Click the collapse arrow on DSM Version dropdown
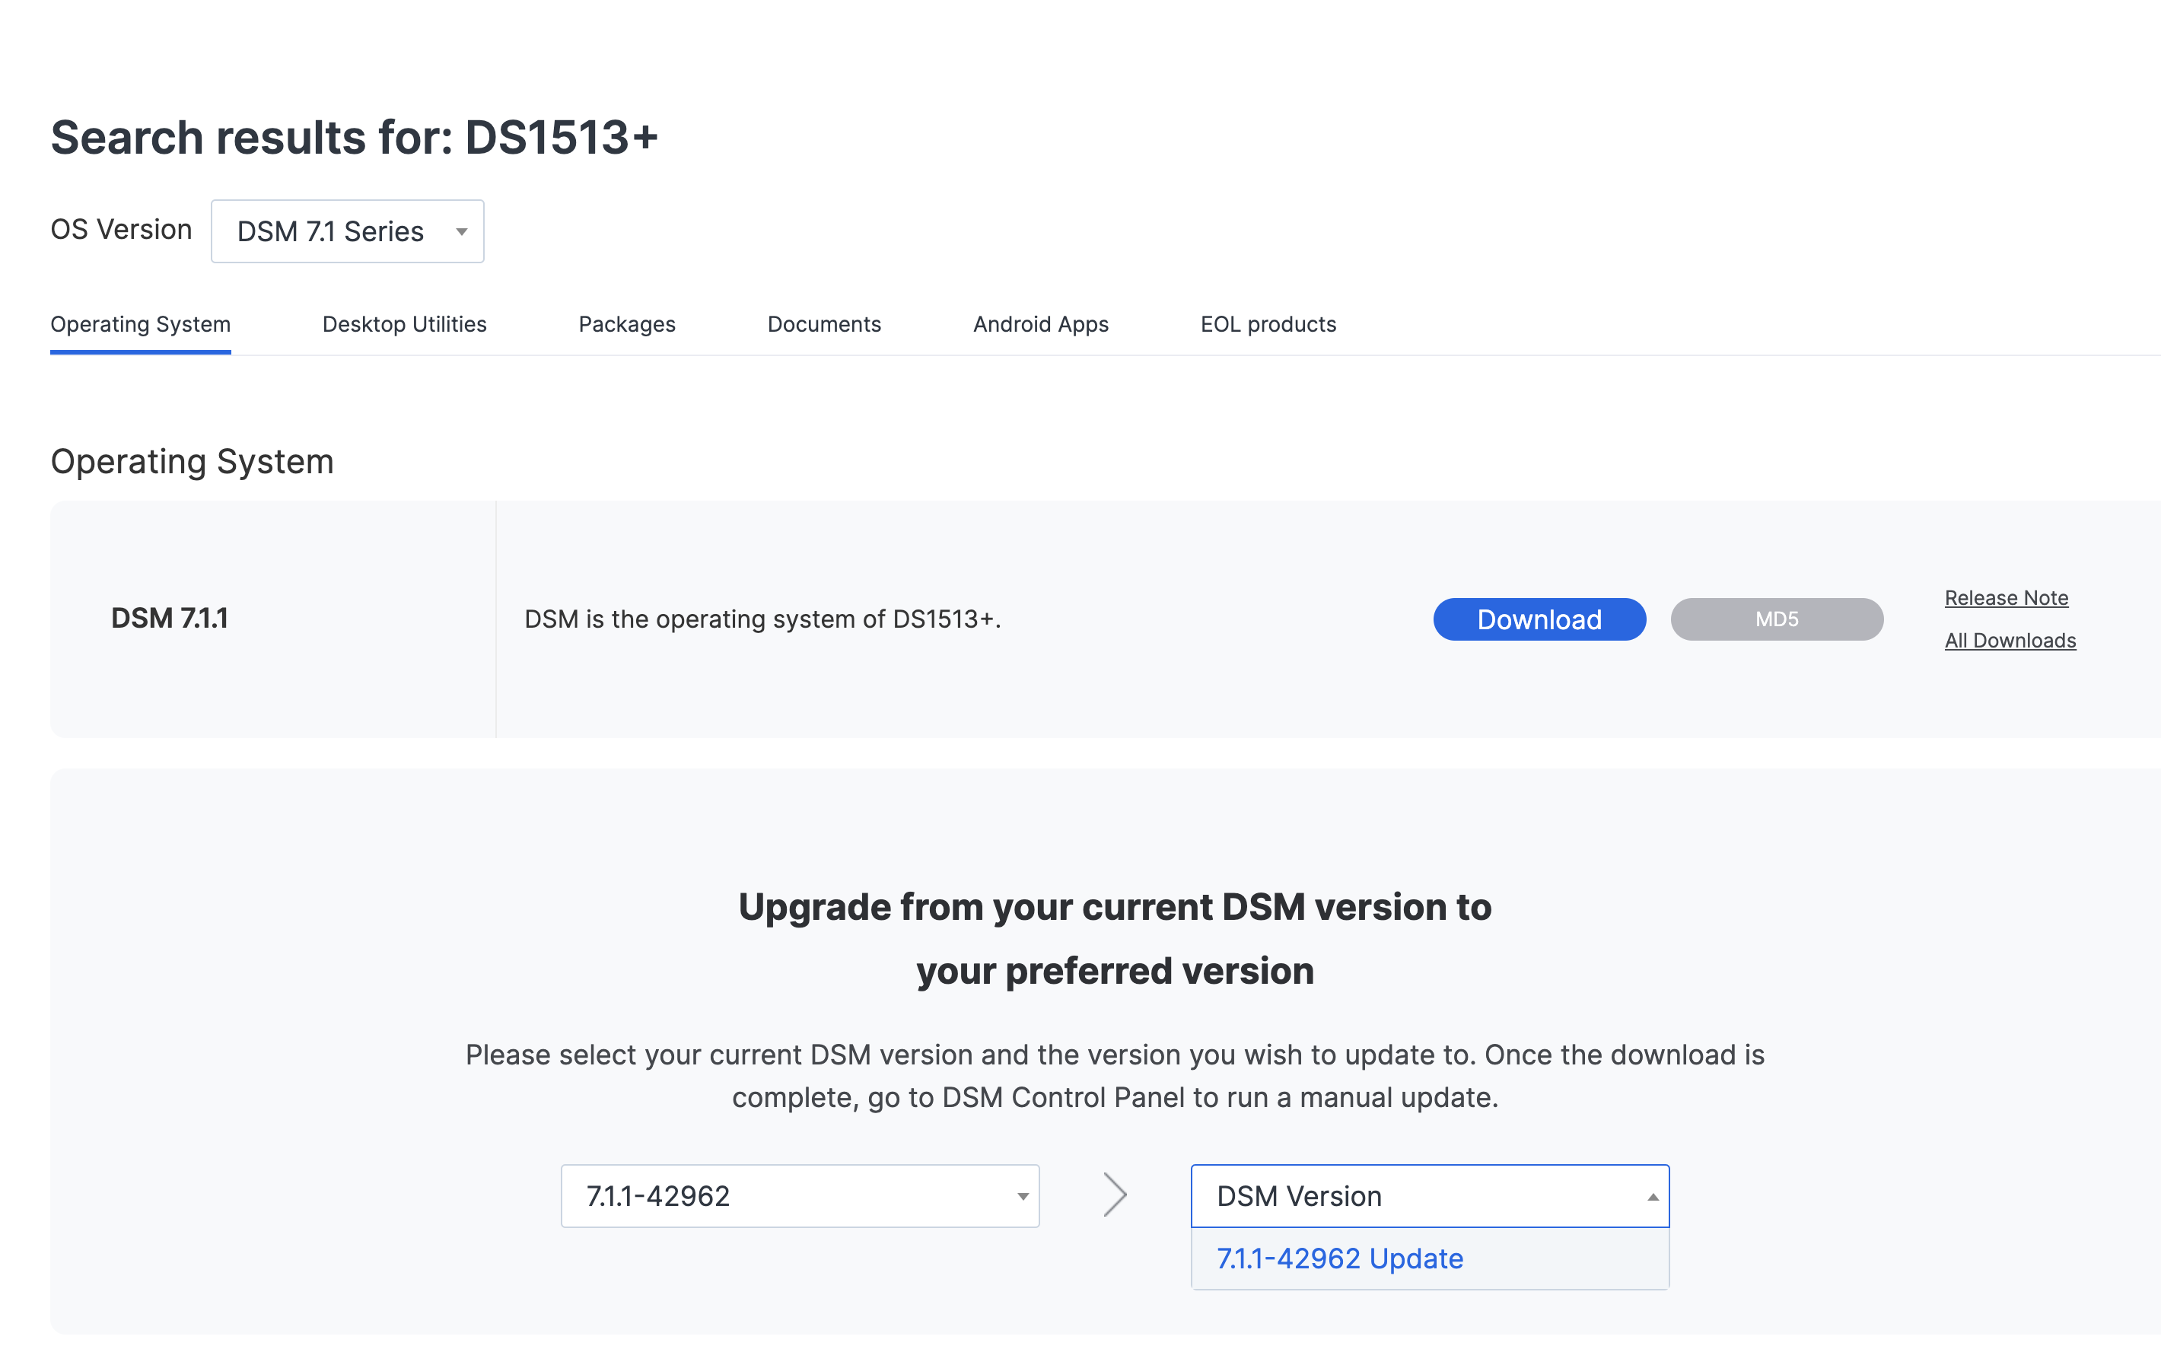Image resolution: width=2161 pixels, height=1365 pixels. click(x=1652, y=1195)
